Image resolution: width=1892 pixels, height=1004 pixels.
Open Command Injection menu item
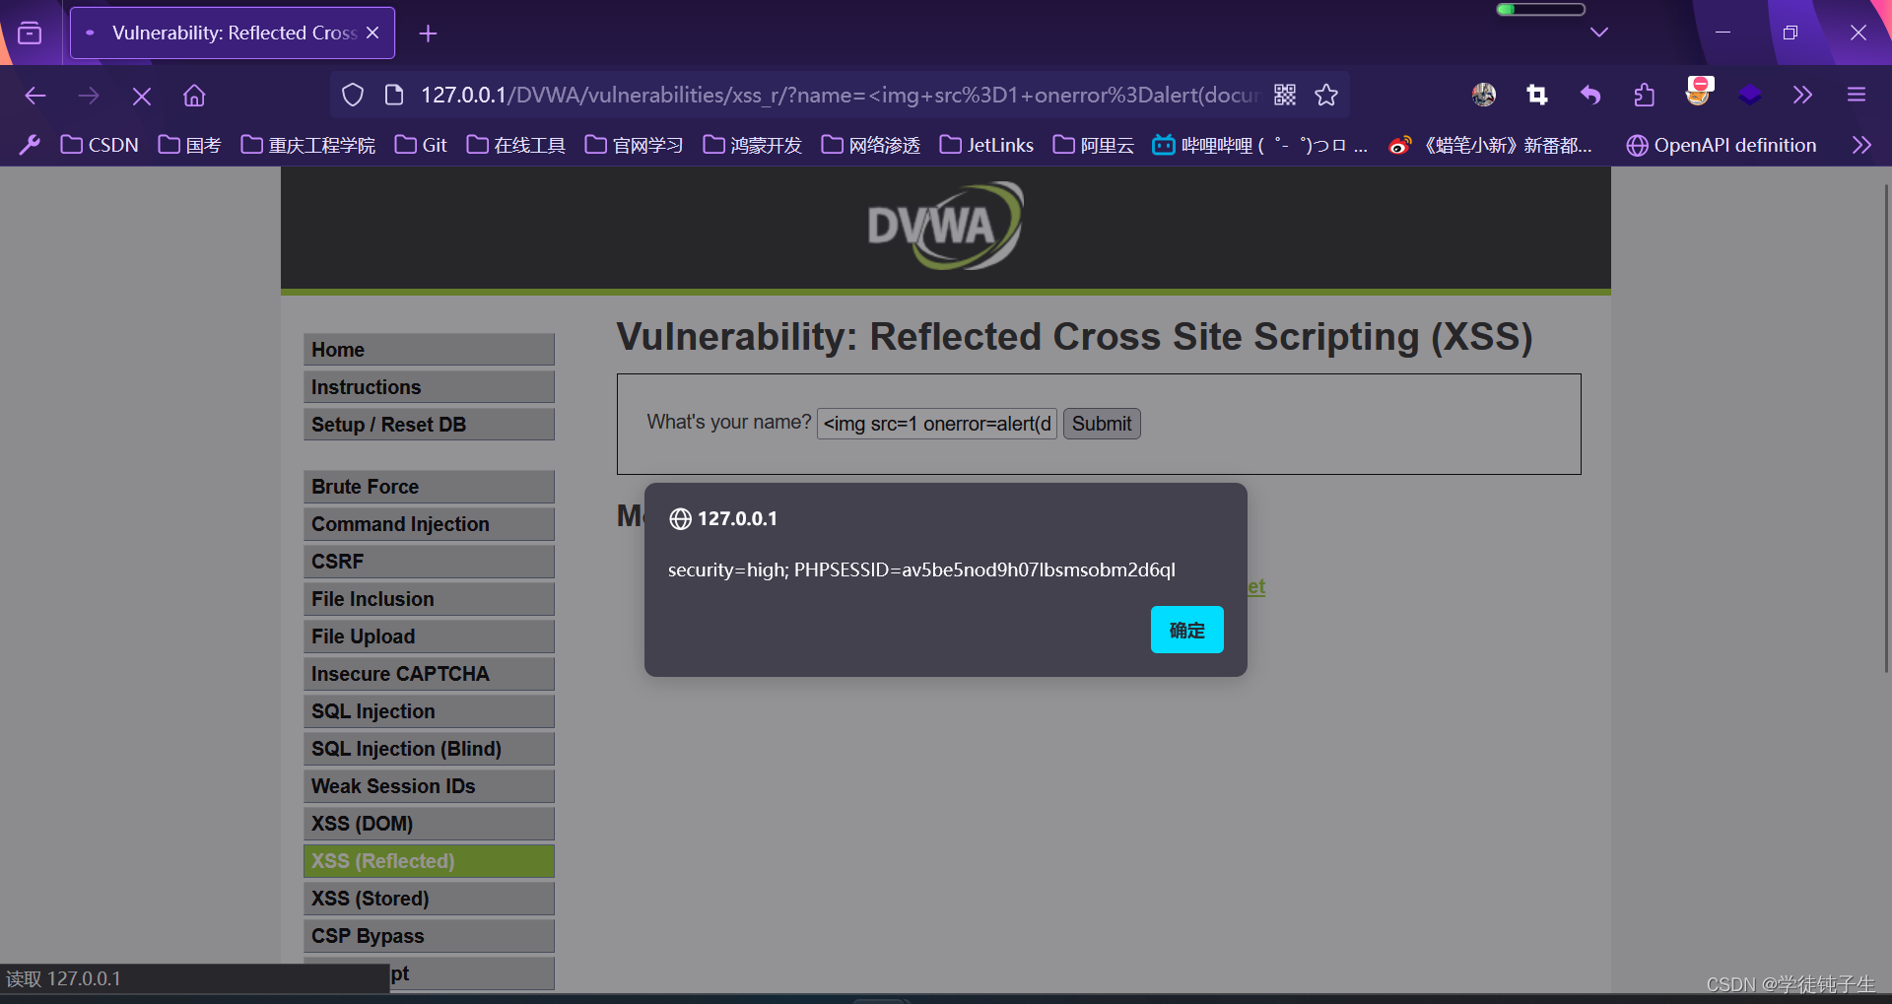[x=429, y=524]
